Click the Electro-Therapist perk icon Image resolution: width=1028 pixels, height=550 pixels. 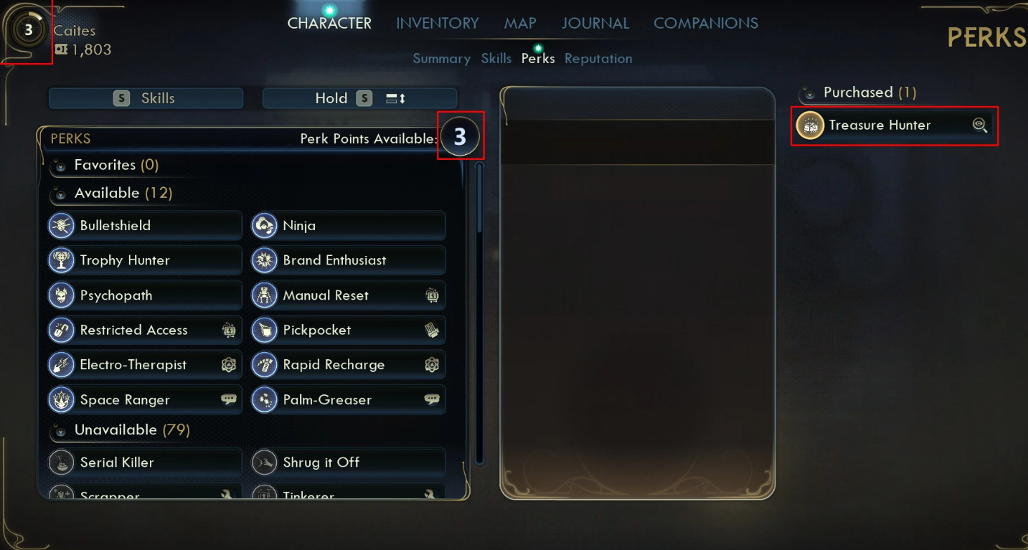(62, 365)
